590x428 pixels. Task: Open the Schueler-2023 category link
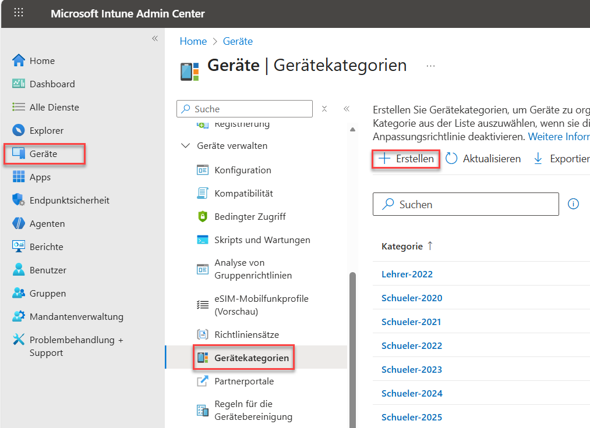(x=411, y=369)
